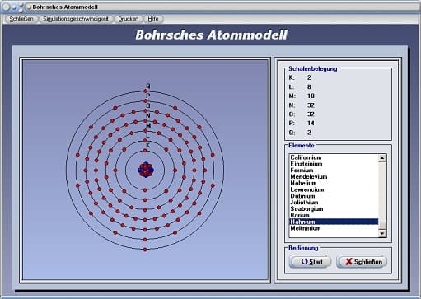421x299 pixels.
Task: Select Meitnerium in the element list
Action: (334, 228)
